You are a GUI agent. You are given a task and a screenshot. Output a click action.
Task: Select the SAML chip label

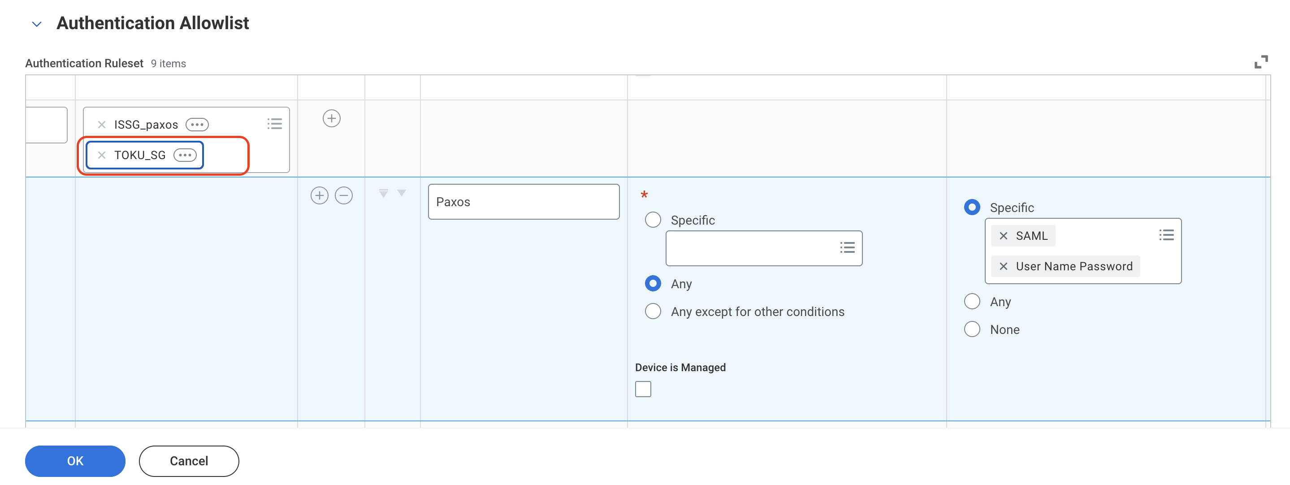point(1032,236)
